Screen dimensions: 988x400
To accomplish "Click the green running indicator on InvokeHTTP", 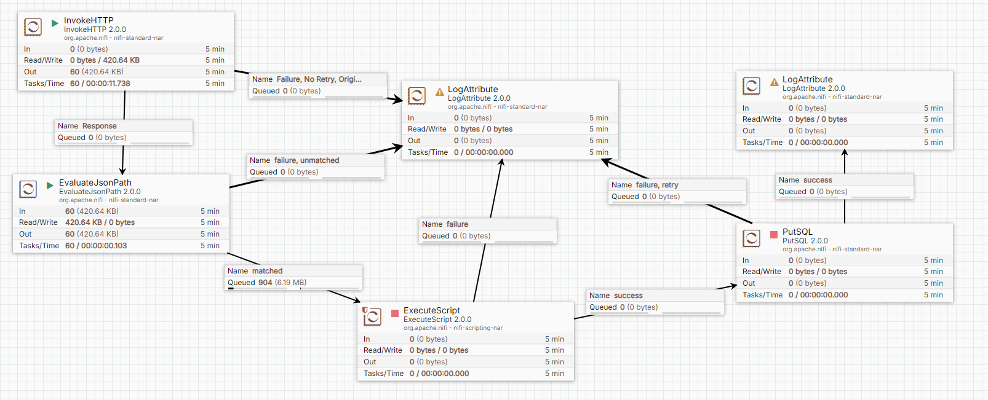I will (55, 23).
